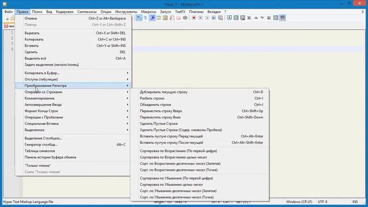Screen dimensions: 368x207
Task: Click the Save recorded macro icon
Action: pyautogui.click(x=220, y=18)
